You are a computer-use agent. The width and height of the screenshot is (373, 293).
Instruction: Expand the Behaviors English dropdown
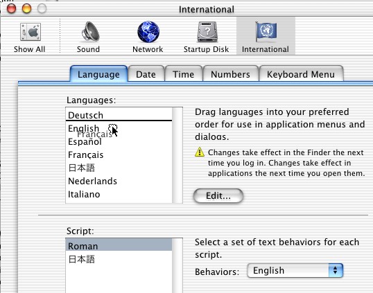tap(295, 270)
